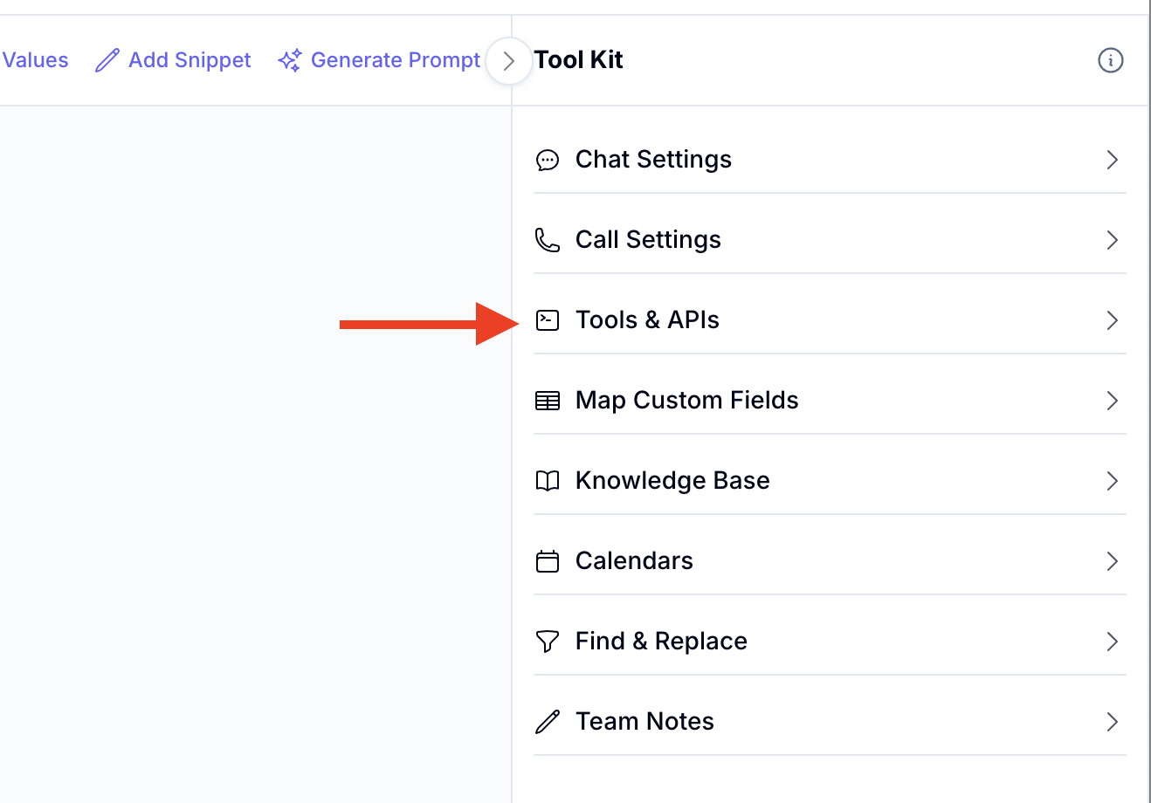
Task: Click the Team Notes pencil icon
Action: 548,722
